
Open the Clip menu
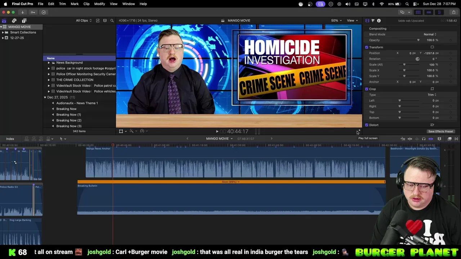coord(86,4)
